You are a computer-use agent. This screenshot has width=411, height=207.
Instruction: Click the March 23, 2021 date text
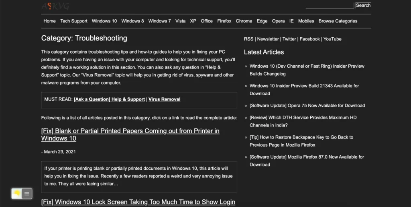coord(60,152)
